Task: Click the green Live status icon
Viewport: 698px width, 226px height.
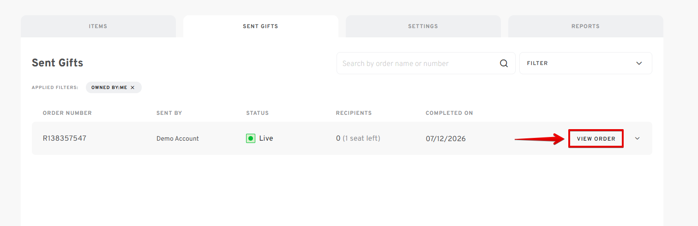Action: [x=251, y=138]
